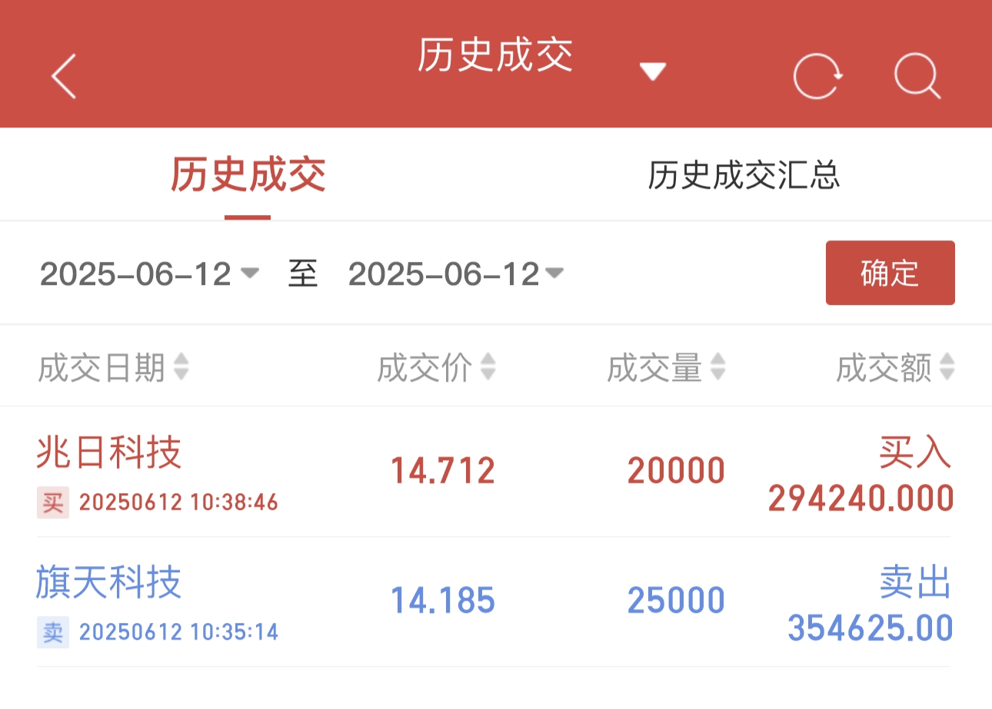Expand the 历史成交 title dropdown arrow
The image size is (992, 709).
tap(653, 71)
